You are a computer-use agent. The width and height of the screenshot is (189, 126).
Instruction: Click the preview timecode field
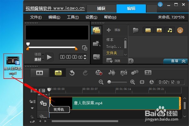[71, 57]
